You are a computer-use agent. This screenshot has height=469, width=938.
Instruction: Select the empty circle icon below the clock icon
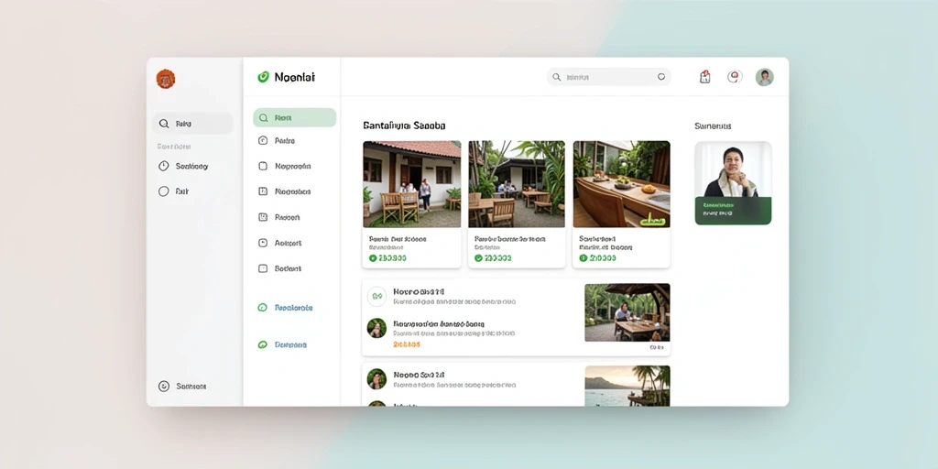coord(163,191)
